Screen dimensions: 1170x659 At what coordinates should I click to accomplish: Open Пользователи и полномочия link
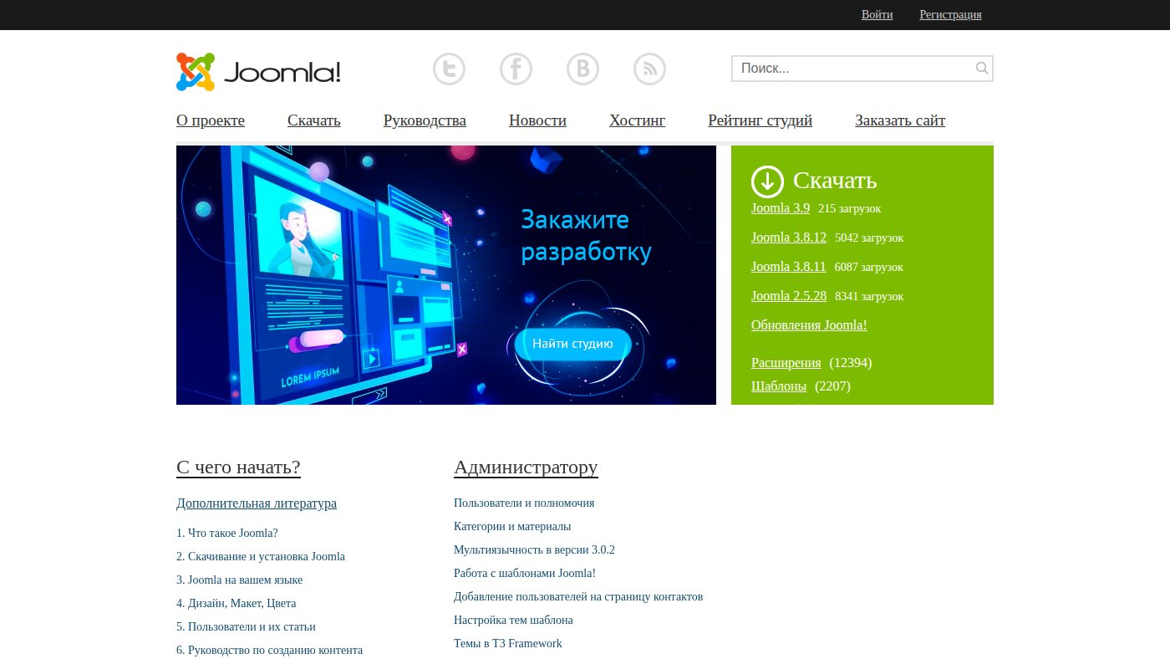[524, 503]
